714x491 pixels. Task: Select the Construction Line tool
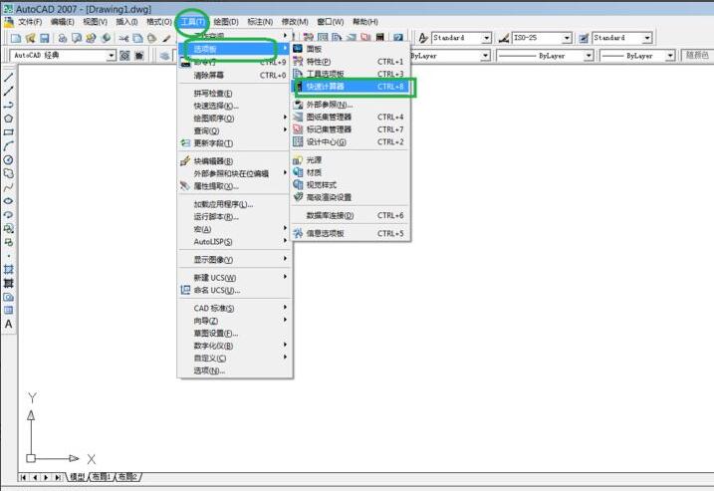[8, 91]
